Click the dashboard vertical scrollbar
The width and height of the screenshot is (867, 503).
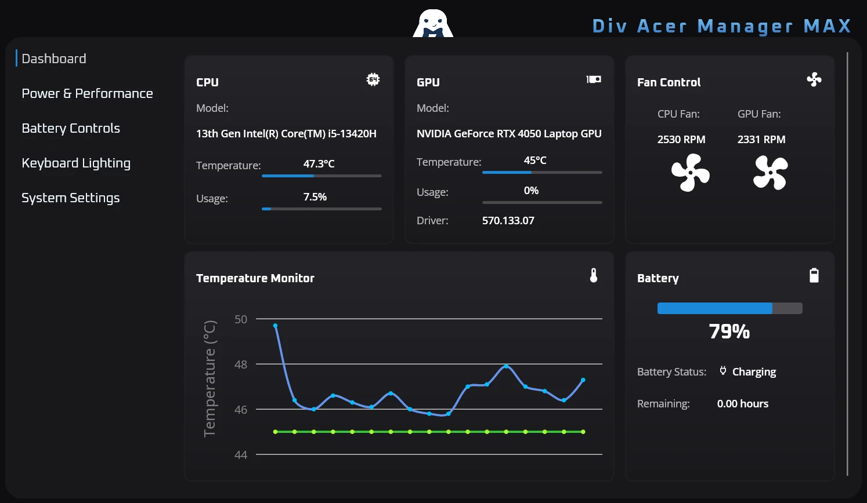(x=847, y=264)
